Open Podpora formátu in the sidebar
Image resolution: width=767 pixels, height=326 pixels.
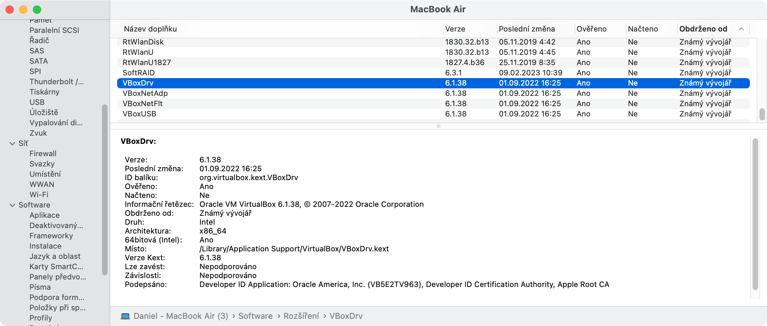tap(57, 298)
